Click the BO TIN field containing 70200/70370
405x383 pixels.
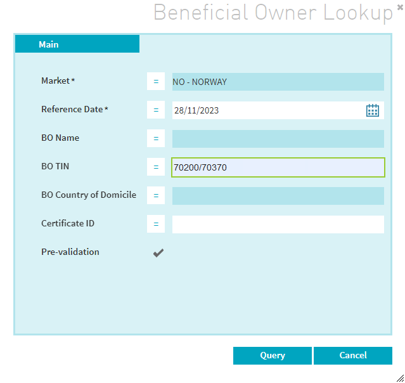point(278,167)
